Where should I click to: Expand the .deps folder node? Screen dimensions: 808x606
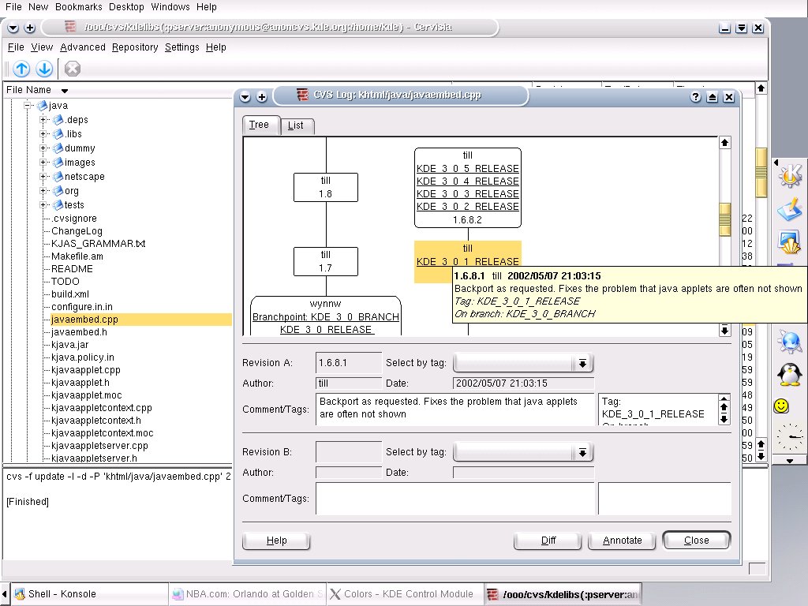[x=43, y=120]
